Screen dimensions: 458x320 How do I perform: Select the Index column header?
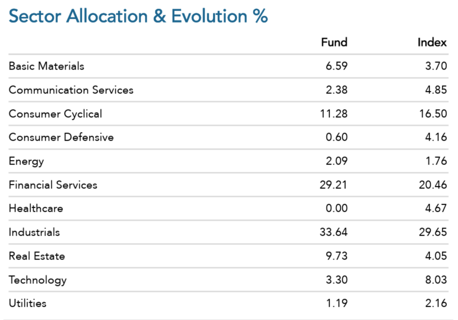click(432, 42)
